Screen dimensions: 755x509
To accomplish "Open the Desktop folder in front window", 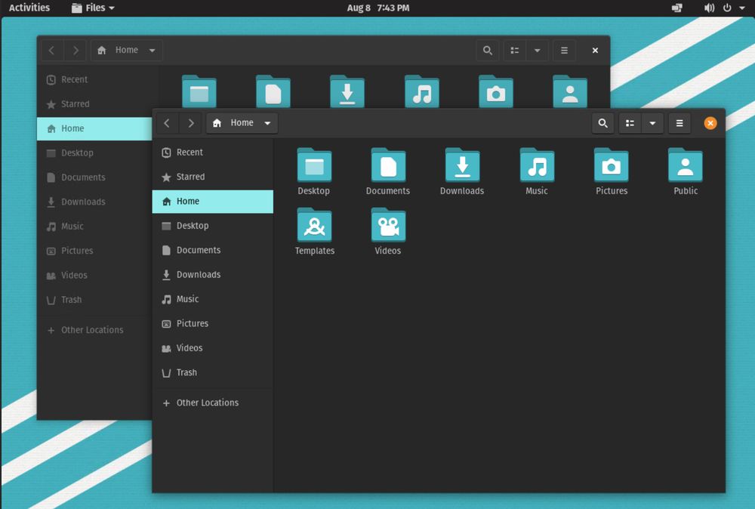I will click(314, 171).
